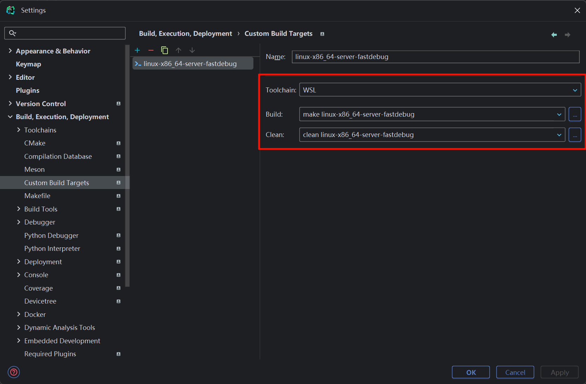Click the Name text field
Image resolution: width=586 pixels, height=384 pixels.
(x=436, y=57)
